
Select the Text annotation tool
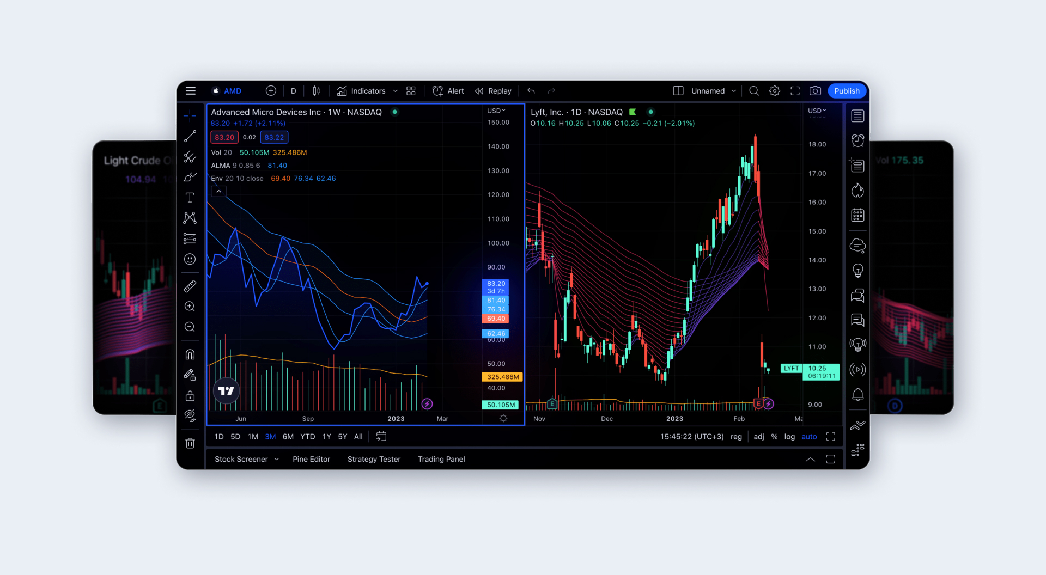[x=190, y=198]
